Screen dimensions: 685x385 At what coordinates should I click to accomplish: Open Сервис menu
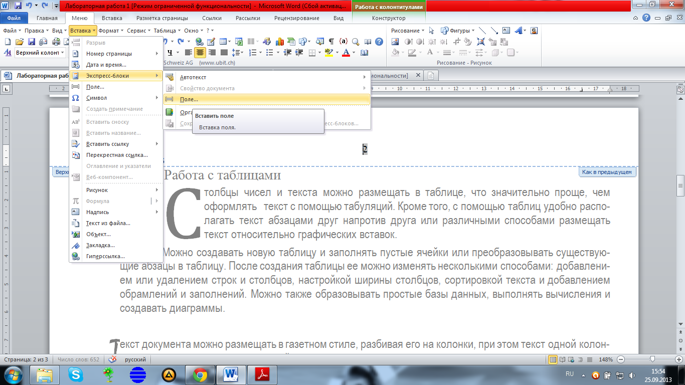[x=138, y=31]
